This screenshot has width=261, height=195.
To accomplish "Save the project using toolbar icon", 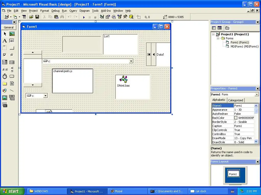I will (x=37, y=17).
